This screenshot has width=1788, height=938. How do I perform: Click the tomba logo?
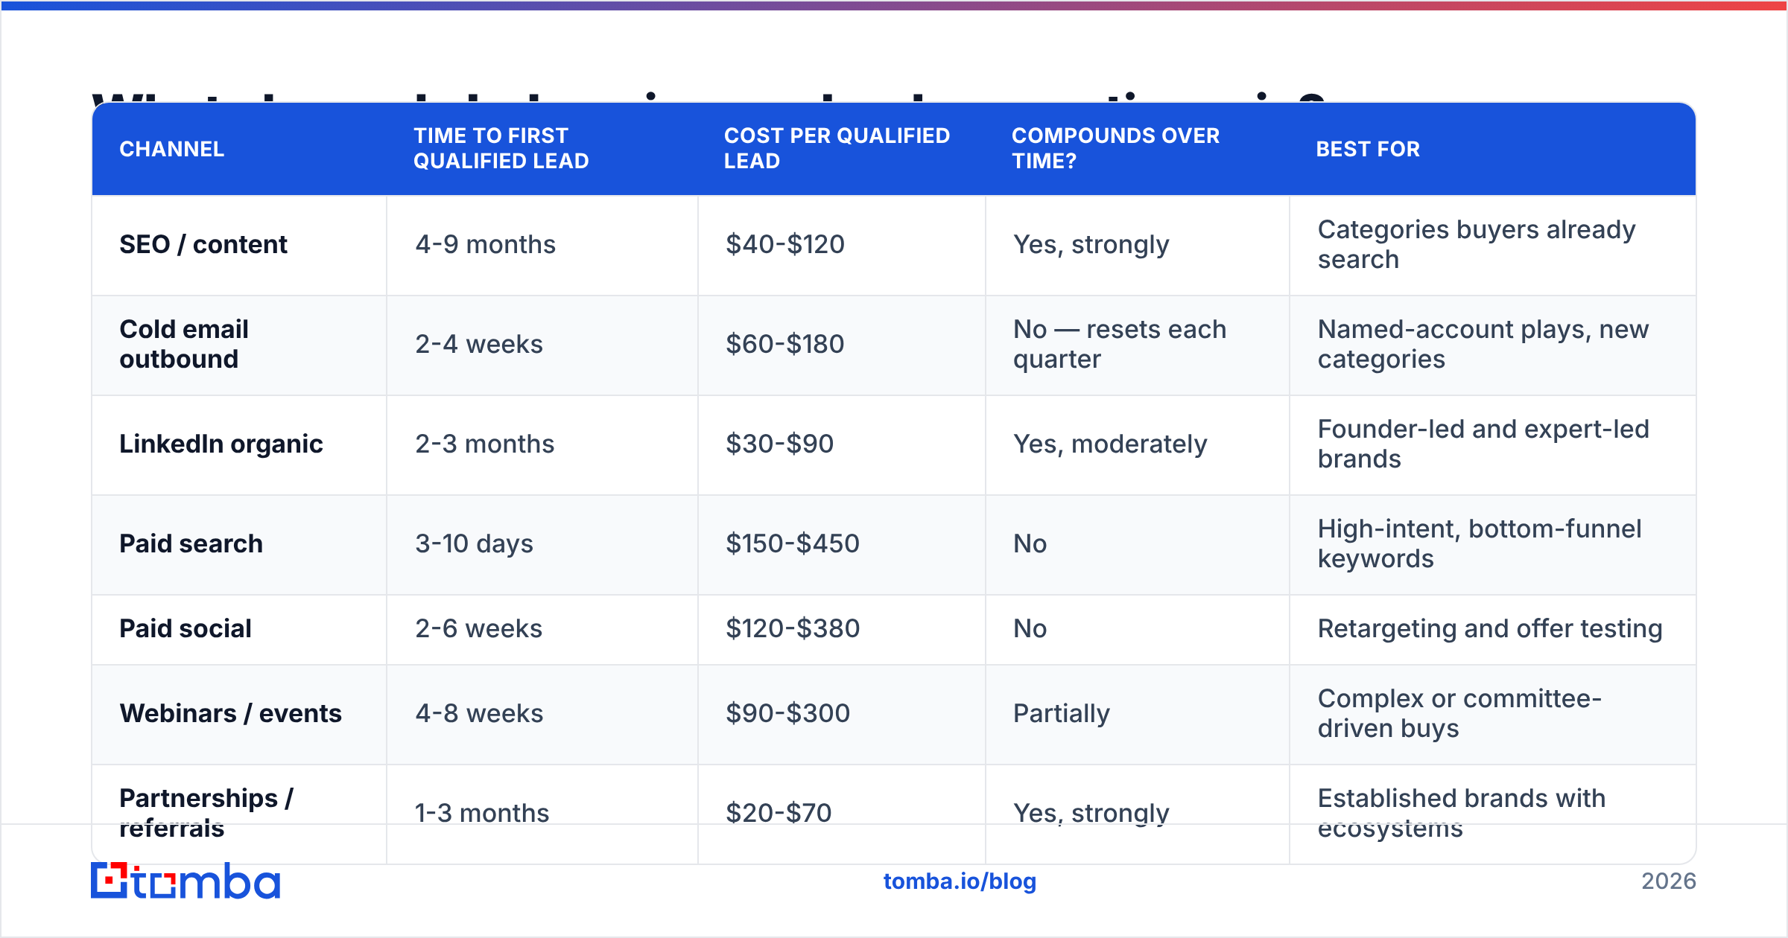point(186,881)
